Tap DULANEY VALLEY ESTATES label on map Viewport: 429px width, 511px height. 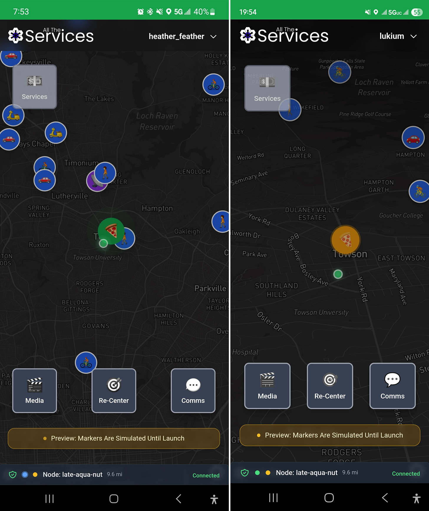(312, 214)
